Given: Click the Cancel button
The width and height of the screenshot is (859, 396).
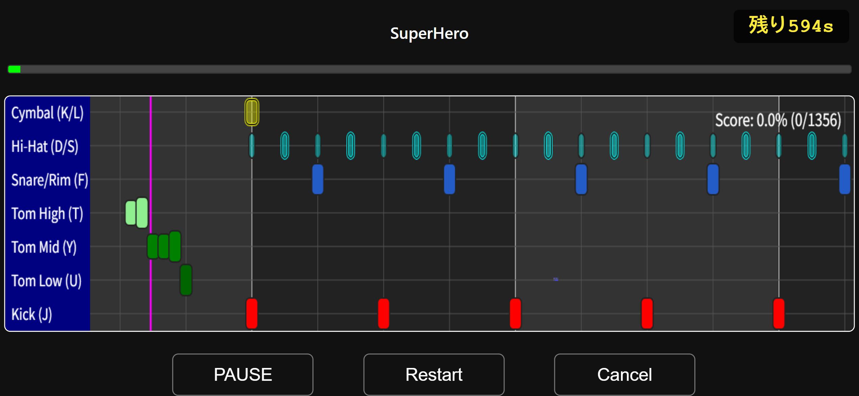Looking at the screenshot, I should pos(624,374).
